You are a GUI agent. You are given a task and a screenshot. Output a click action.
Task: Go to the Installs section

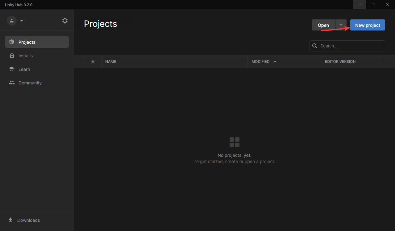[37, 56]
